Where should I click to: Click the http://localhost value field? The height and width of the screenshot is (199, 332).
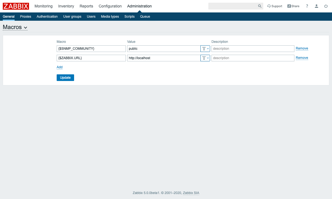163,58
